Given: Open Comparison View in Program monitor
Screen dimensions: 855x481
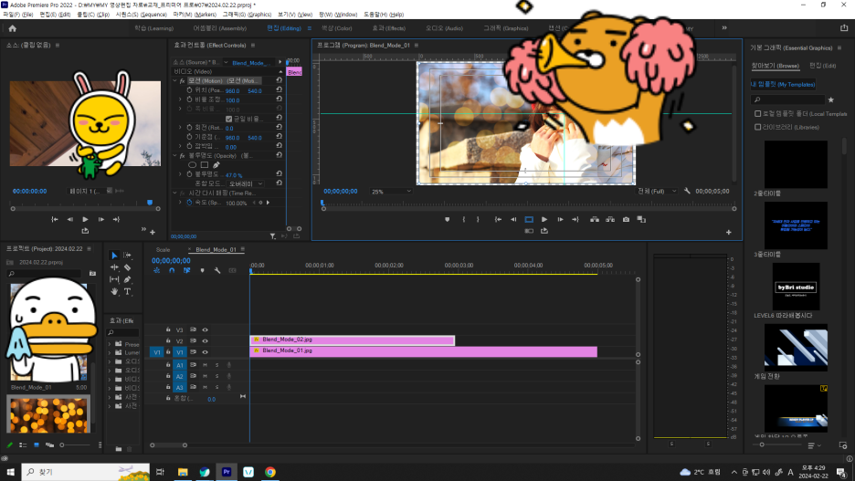Looking at the screenshot, I should [x=641, y=220].
